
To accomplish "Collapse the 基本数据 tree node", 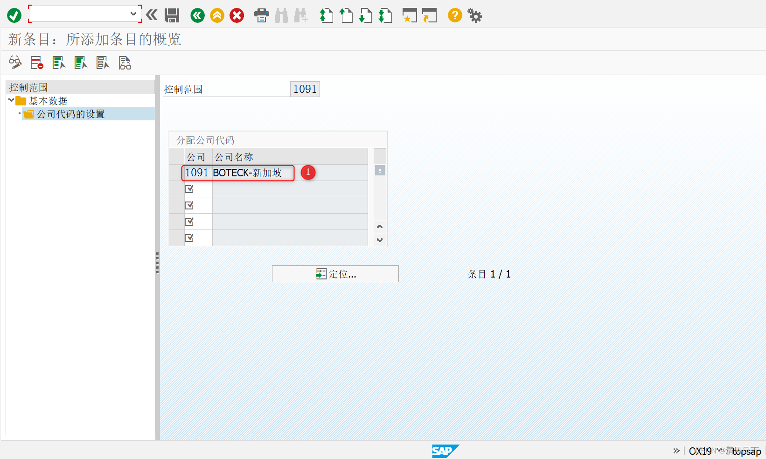I will point(11,100).
